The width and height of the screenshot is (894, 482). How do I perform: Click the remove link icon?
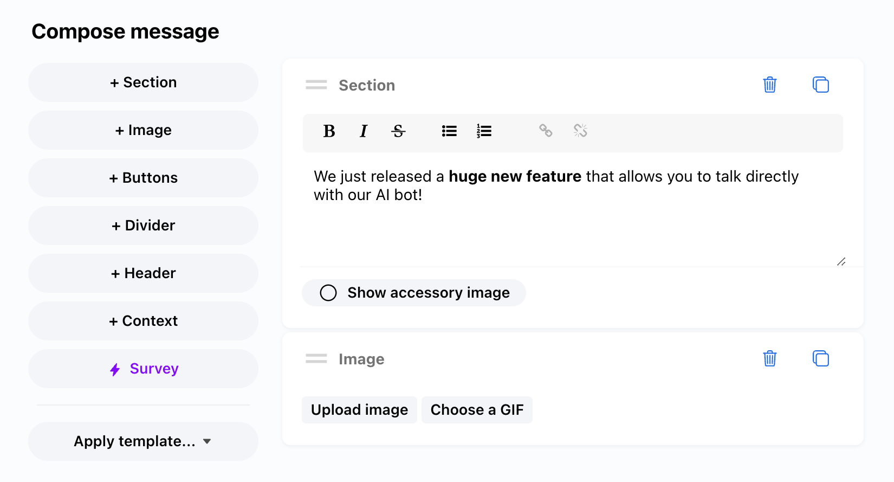[x=580, y=131]
